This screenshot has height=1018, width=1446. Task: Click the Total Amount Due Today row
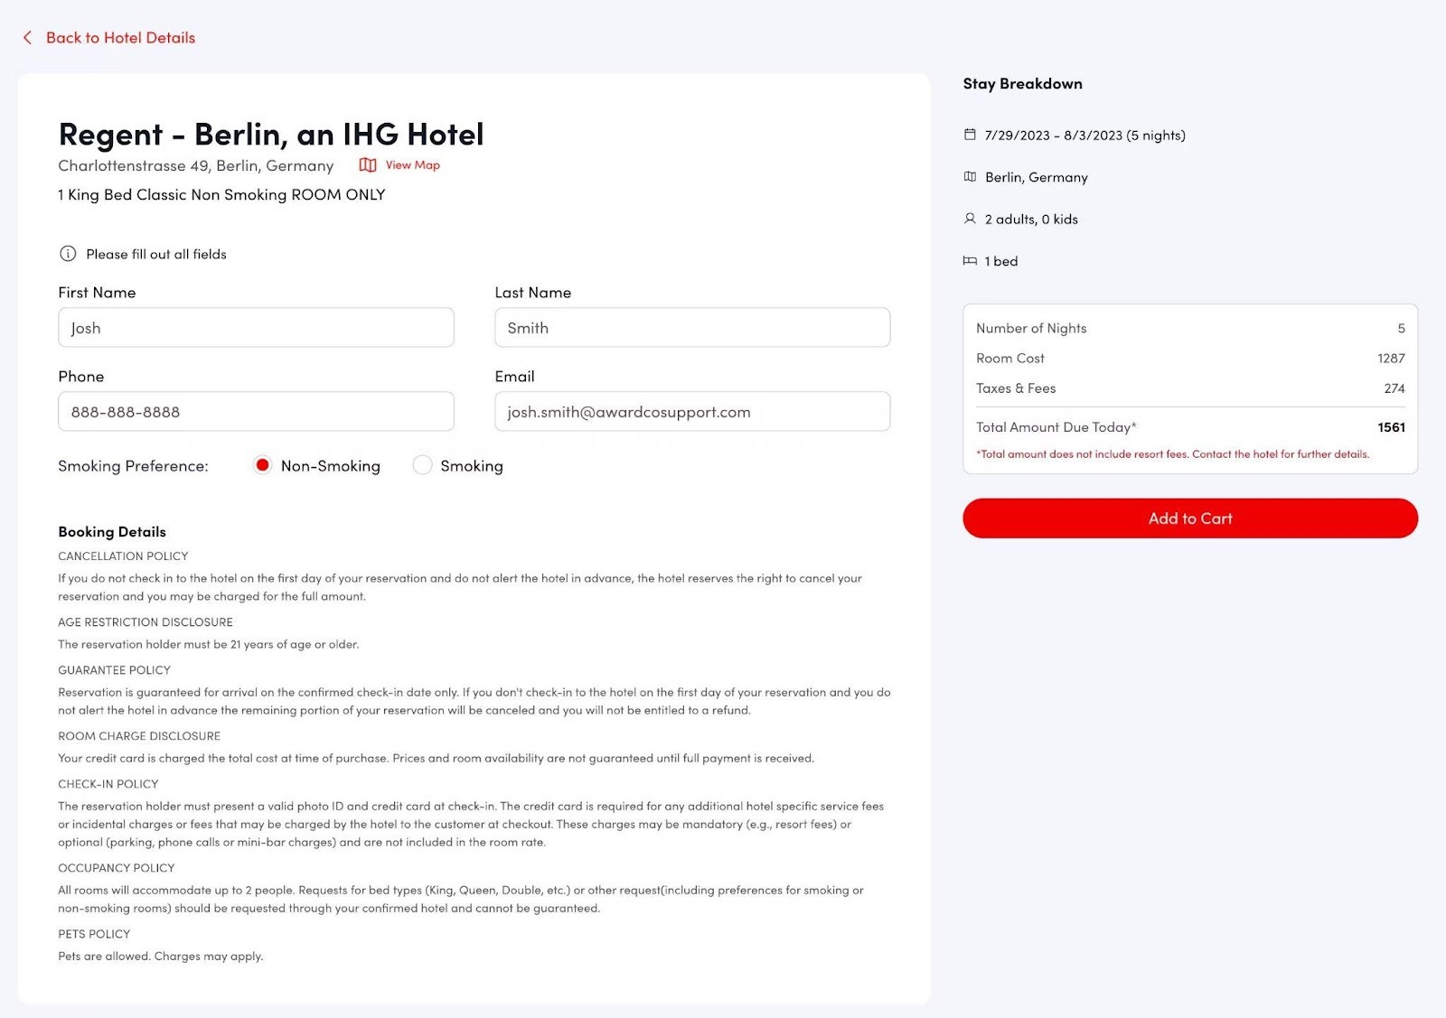[1189, 427]
